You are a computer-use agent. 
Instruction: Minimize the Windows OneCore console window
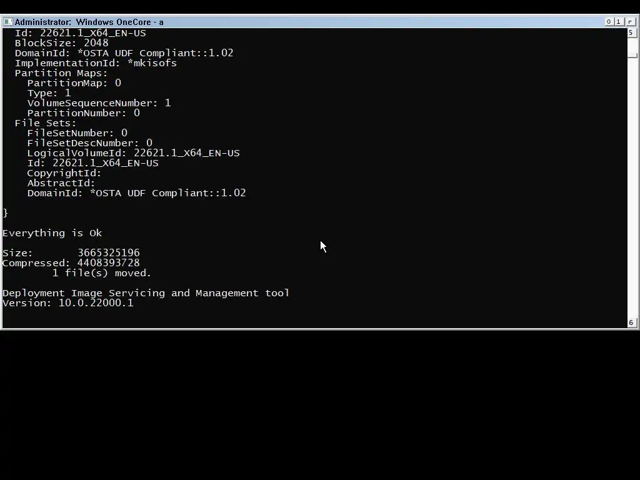click(609, 22)
